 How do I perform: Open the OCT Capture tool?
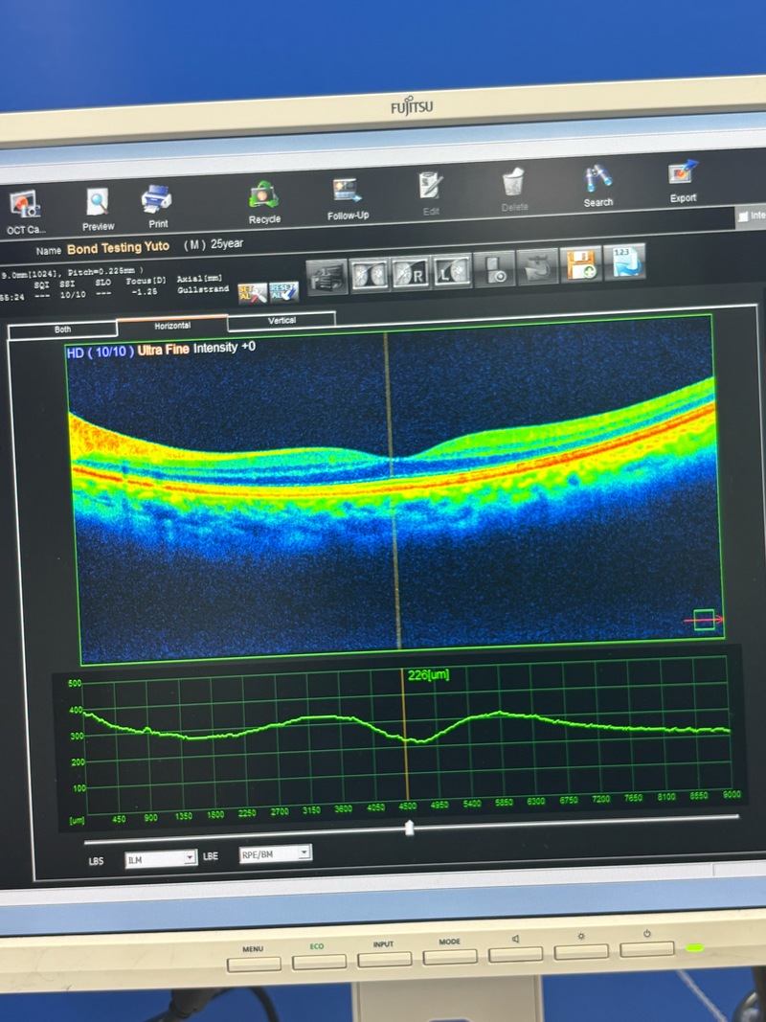(x=24, y=207)
